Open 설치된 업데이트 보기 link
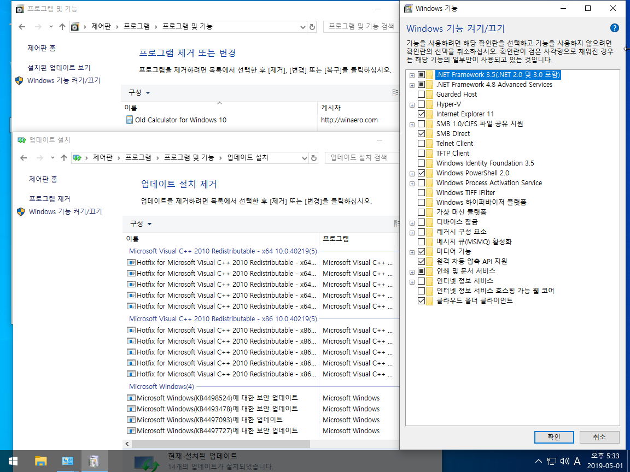The width and height of the screenshot is (630, 472). coord(59,68)
